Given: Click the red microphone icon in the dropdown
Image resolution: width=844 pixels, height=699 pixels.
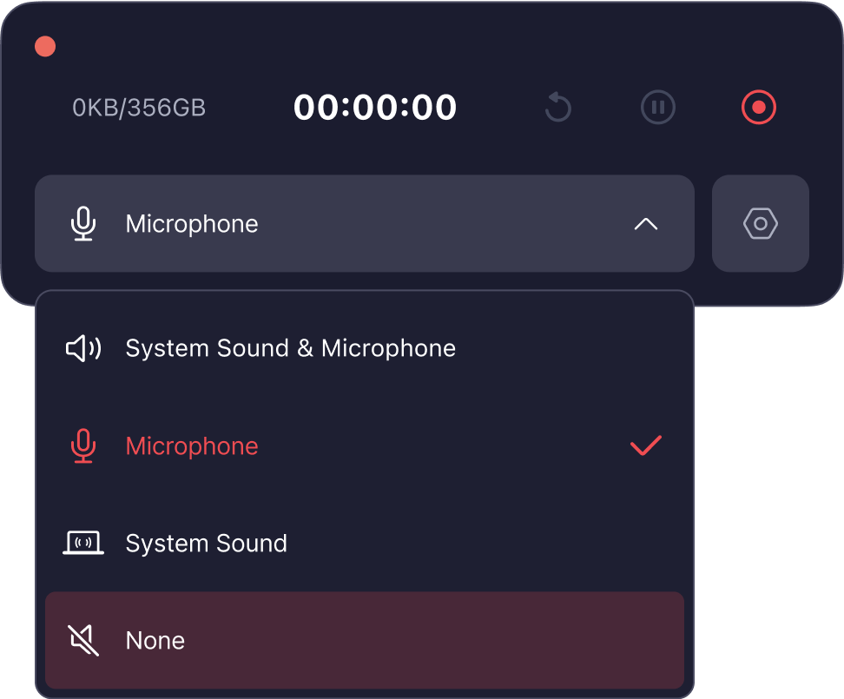Looking at the screenshot, I should click(x=82, y=445).
